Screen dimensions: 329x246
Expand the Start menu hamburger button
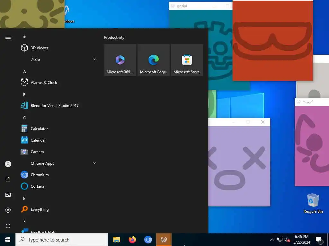(x=8, y=37)
